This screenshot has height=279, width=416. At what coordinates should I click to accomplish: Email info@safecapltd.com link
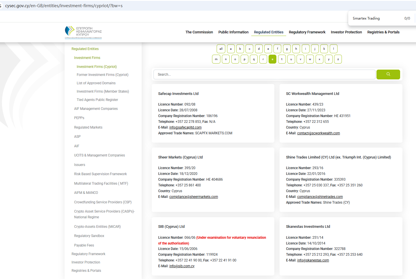[185, 127]
